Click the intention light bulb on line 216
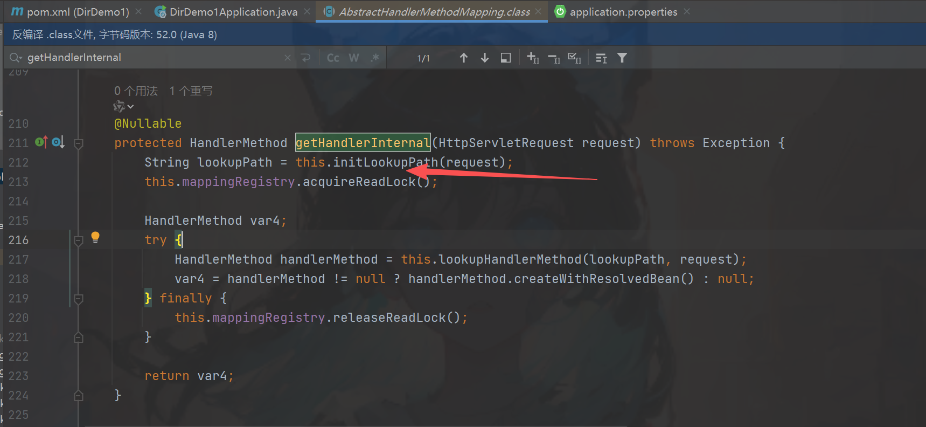 pyautogui.click(x=95, y=237)
